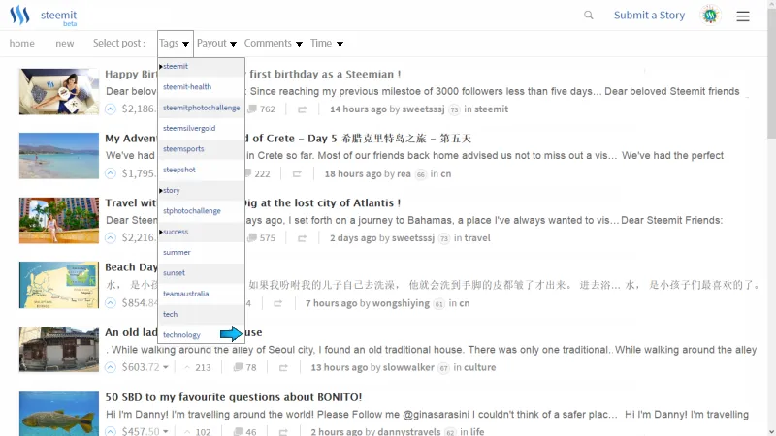Open the Payout sort dropdown
Screen dimensions: 776x436
coord(216,43)
